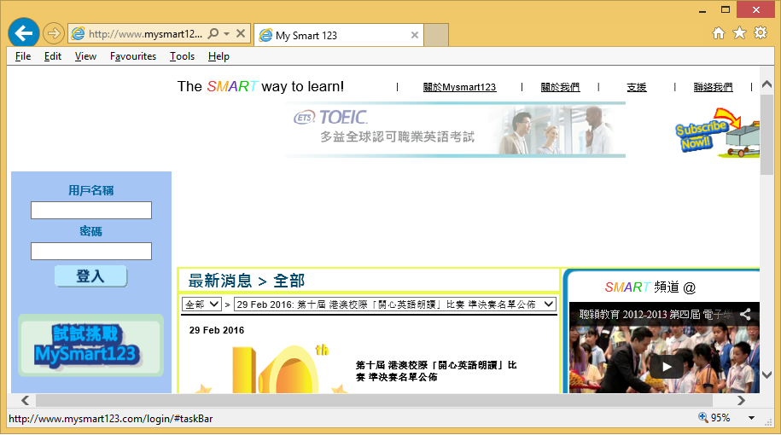The image size is (781, 435).
Task: Click the 用戶名稱 username input field
Action: point(91,211)
